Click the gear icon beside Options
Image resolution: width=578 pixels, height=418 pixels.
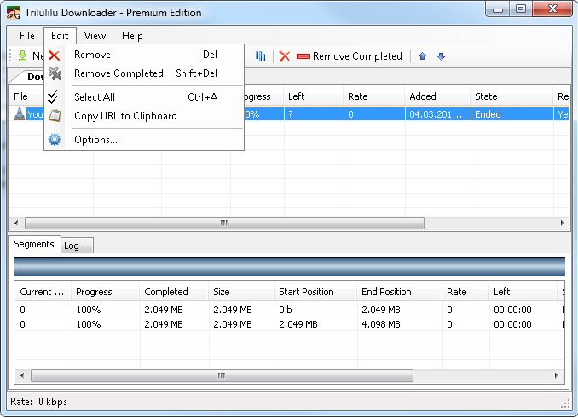[x=55, y=140]
